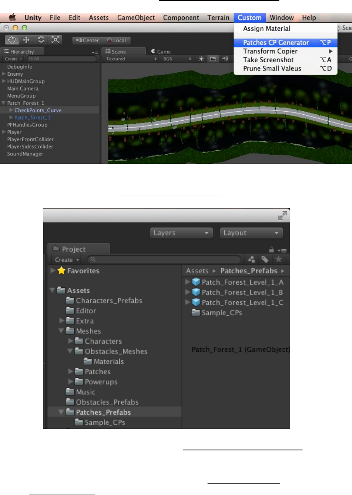Select the Hand tool in Unity toolbar
The height and width of the screenshot is (495, 352).
coord(13,40)
